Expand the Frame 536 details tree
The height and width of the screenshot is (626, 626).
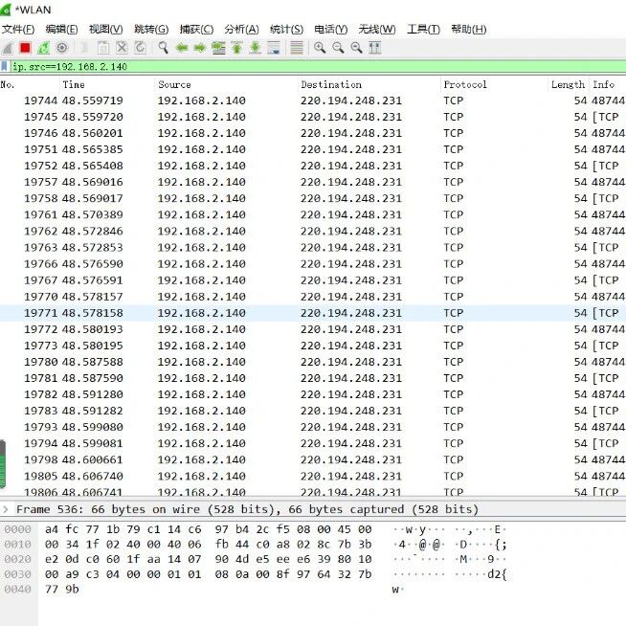pyautogui.click(x=7, y=509)
